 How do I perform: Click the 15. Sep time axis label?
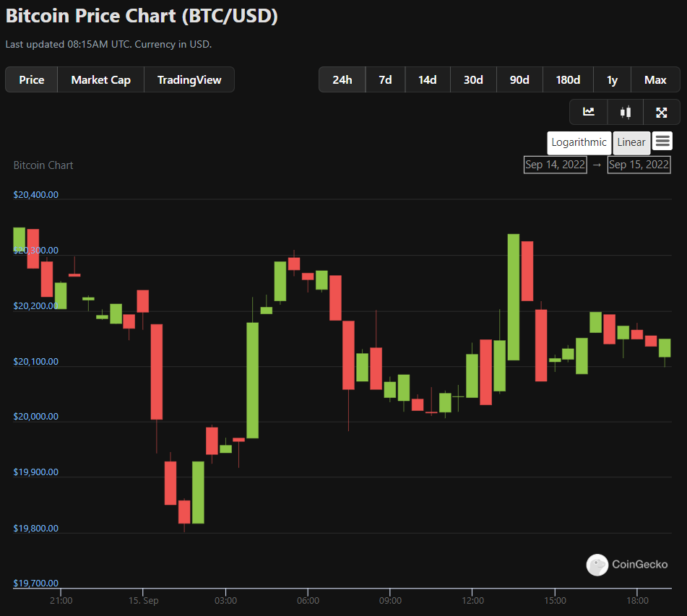143,601
